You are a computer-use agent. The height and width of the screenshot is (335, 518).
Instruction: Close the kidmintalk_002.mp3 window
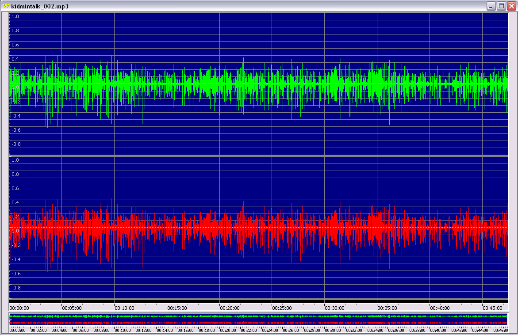pos(511,6)
